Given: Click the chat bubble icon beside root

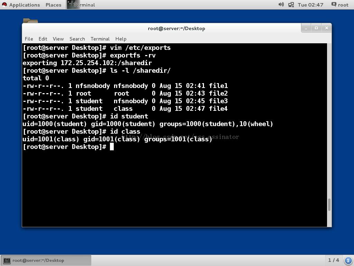Looking at the screenshot, I should [x=334, y=4].
